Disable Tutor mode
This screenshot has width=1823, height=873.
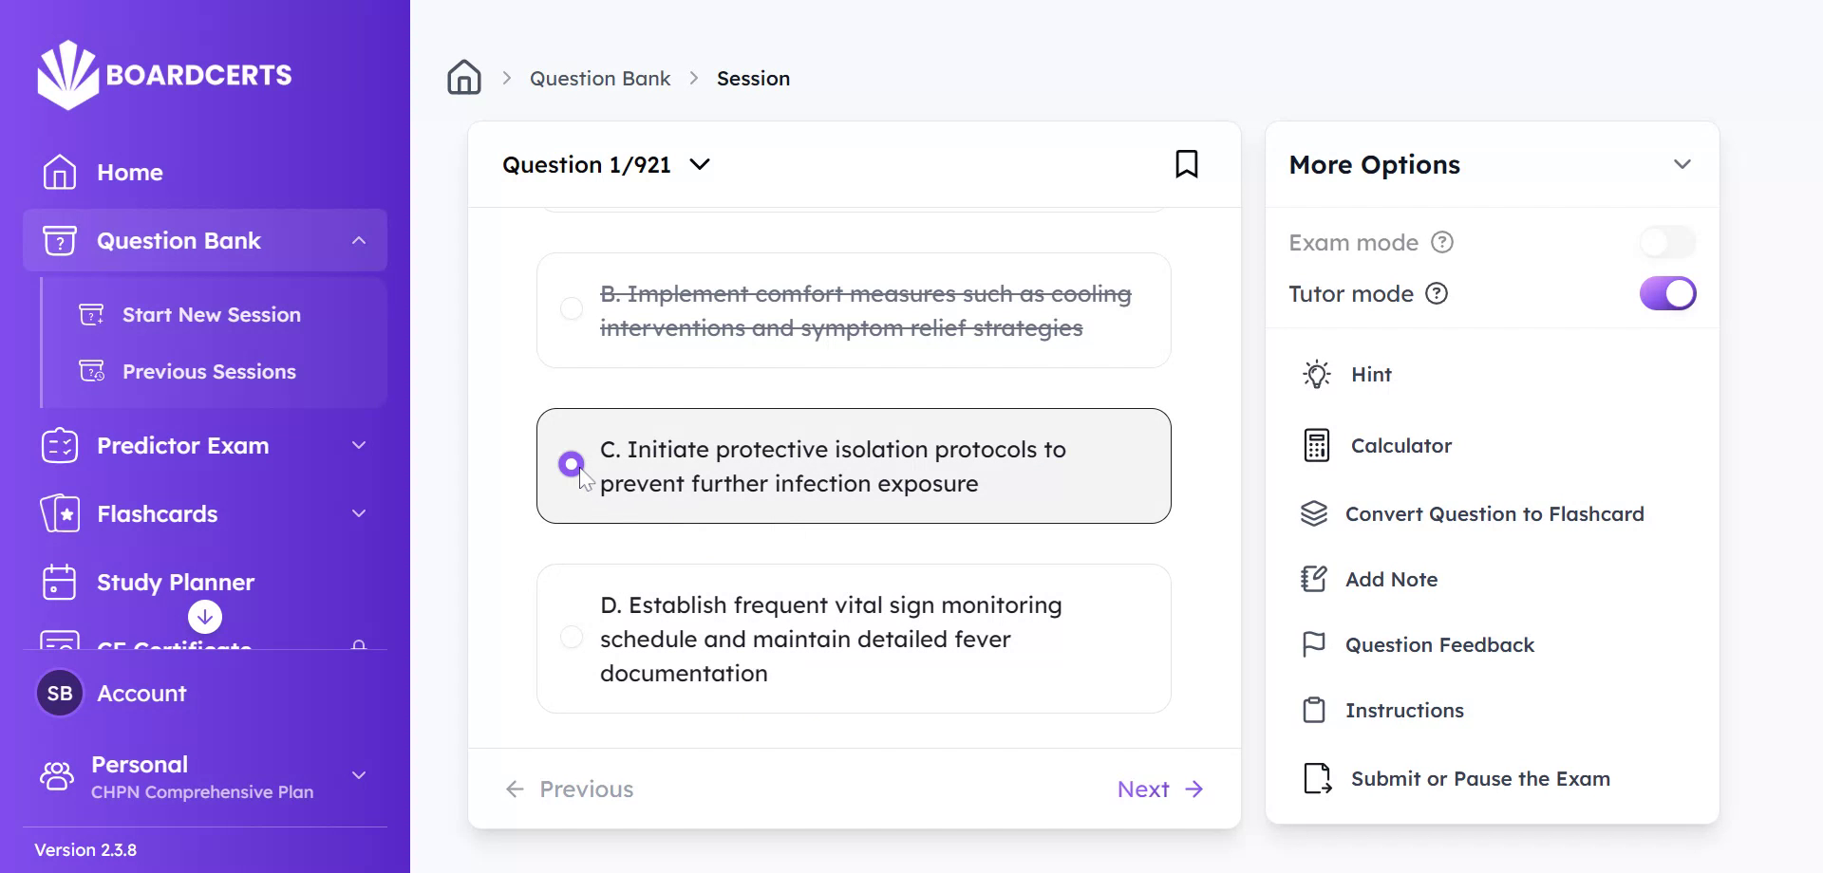(x=1666, y=293)
